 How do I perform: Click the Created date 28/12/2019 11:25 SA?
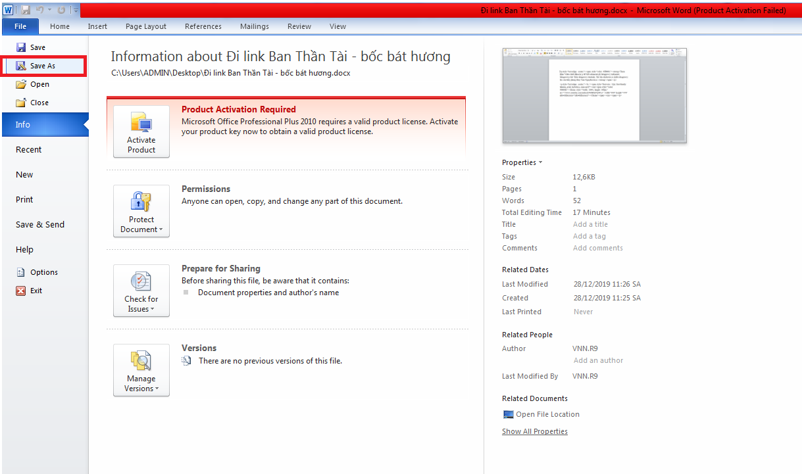(x=607, y=298)
